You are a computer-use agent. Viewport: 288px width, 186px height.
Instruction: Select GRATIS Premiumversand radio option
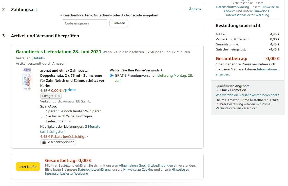click(111, 75)
